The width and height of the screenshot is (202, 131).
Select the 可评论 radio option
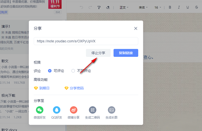(x=50, y=71)
